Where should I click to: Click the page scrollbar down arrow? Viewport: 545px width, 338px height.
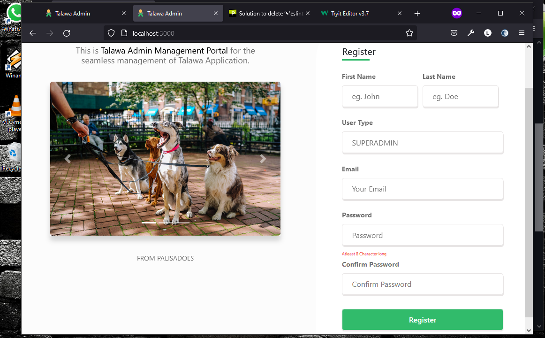click(x=529, y=330)
